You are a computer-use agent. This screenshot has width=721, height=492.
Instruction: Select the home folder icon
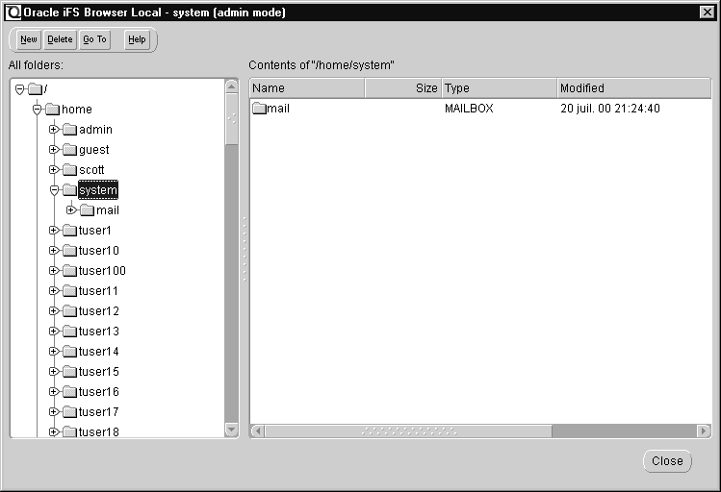click(52, 110)
